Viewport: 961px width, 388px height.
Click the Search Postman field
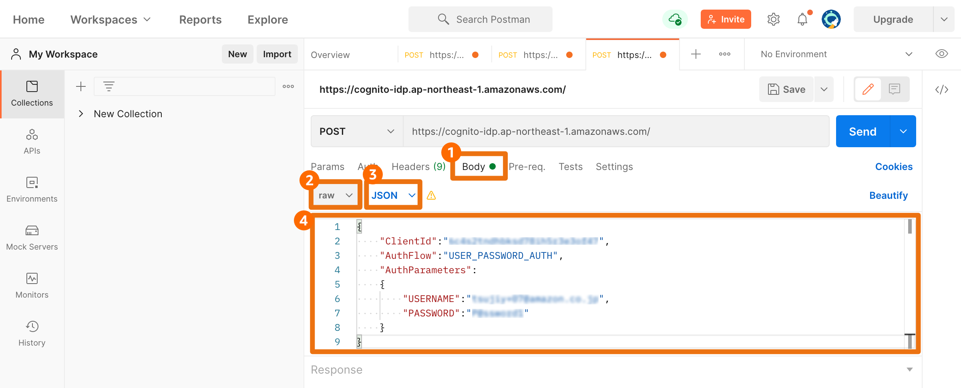pos(480,19)
